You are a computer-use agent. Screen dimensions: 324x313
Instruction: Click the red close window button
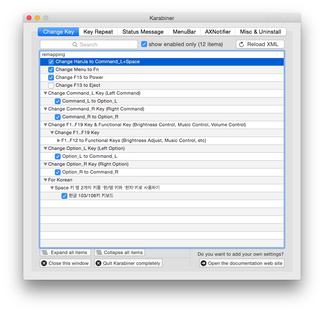[x=29, y=18]
